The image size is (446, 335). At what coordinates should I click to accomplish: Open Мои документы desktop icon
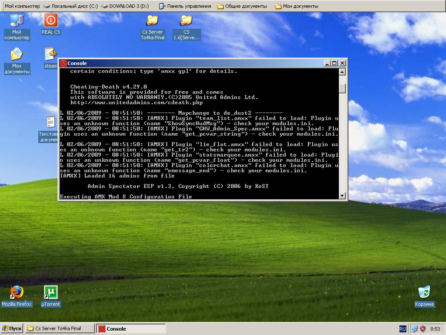[17, 61]
